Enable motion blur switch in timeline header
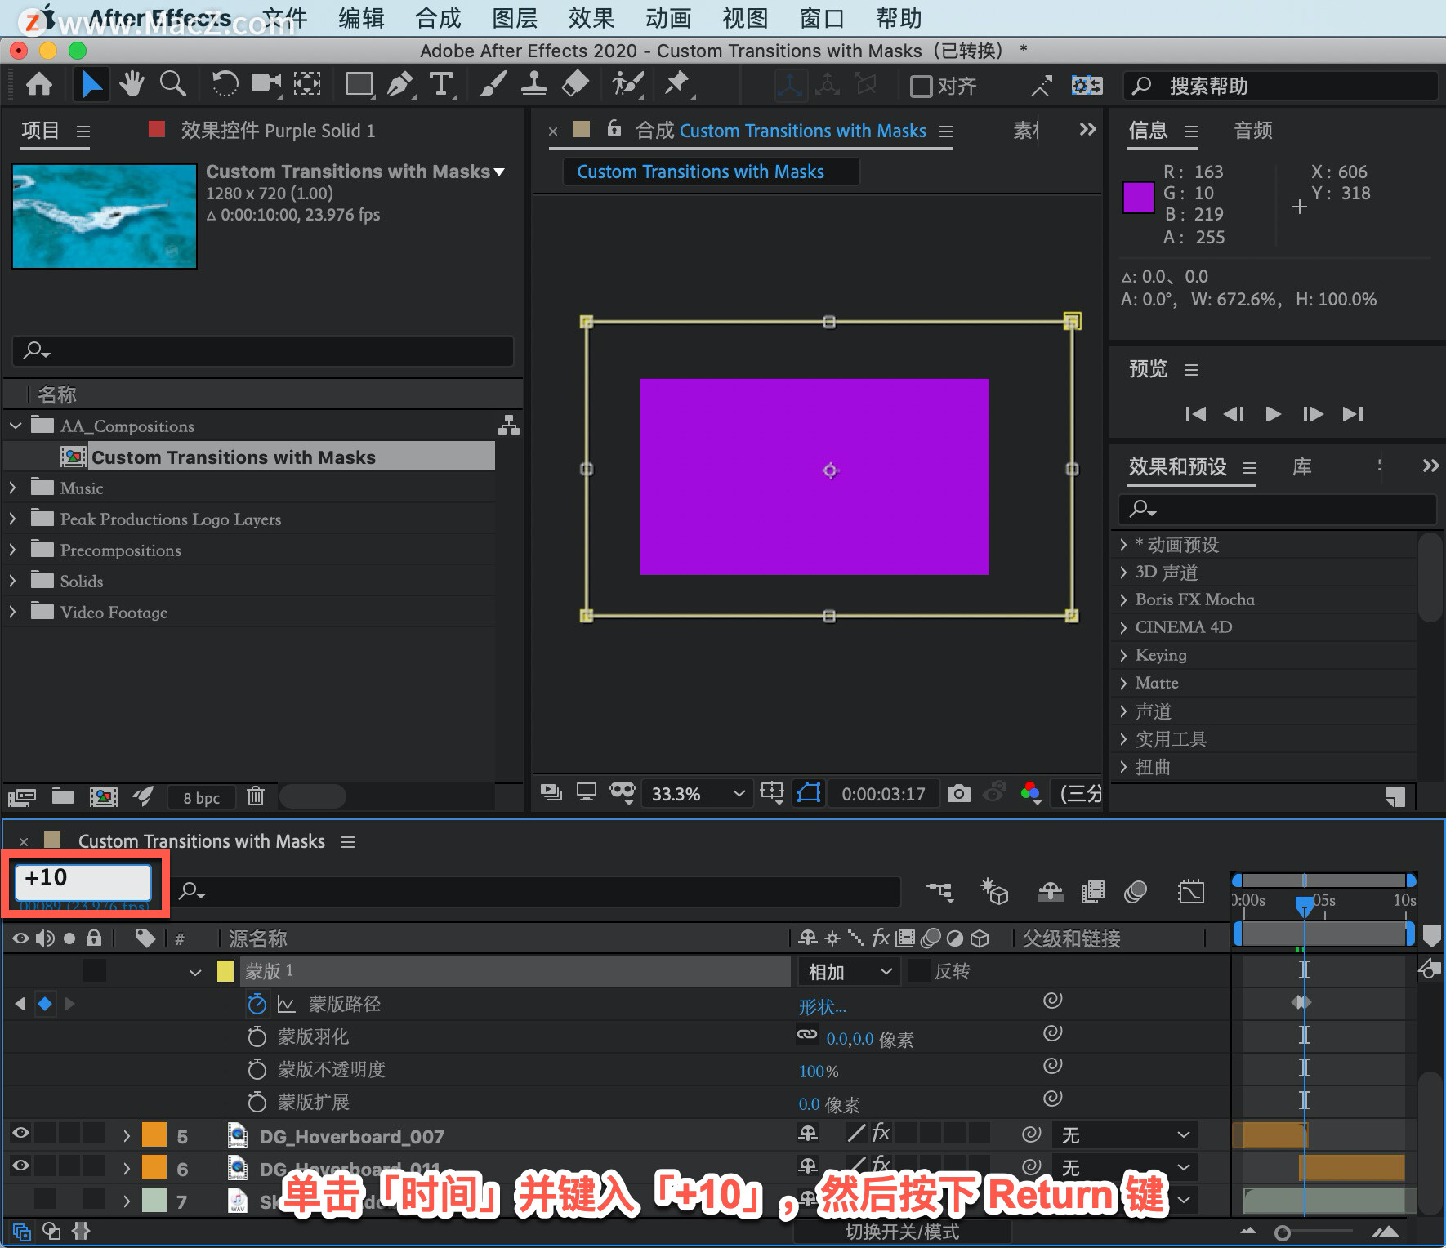 pos(1135,892)
